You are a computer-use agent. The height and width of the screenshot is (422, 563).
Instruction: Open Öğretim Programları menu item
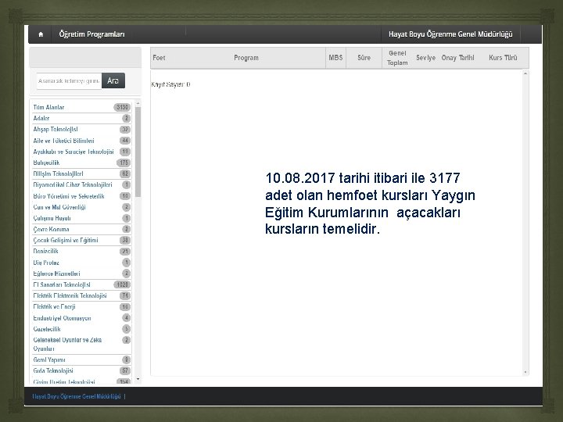pyautogui.click(x=92, y=34)
